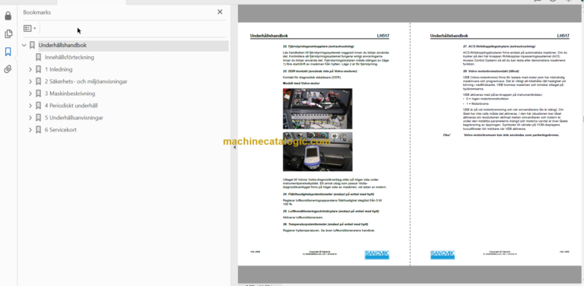Click the Vodia diagnostic tool photo

click(317, 151)
